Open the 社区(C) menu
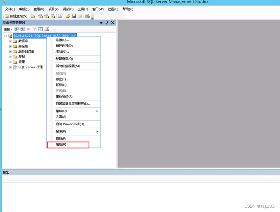 pos(113,9)
